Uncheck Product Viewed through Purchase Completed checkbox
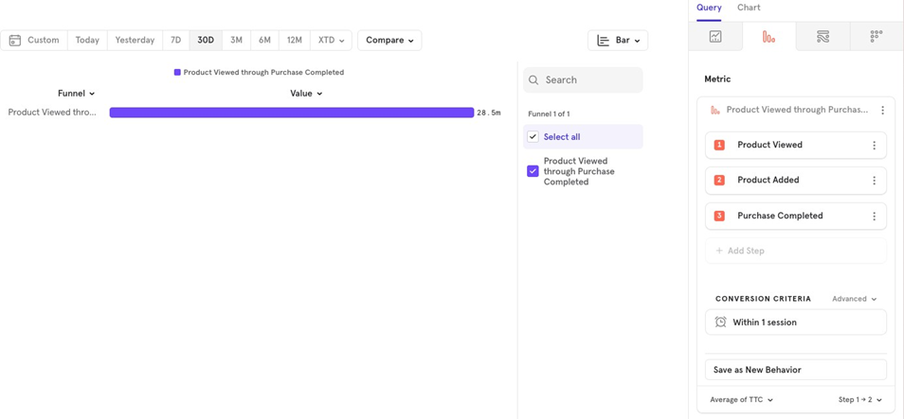This screenshot has width=904, height=419. tap(533, 171)
